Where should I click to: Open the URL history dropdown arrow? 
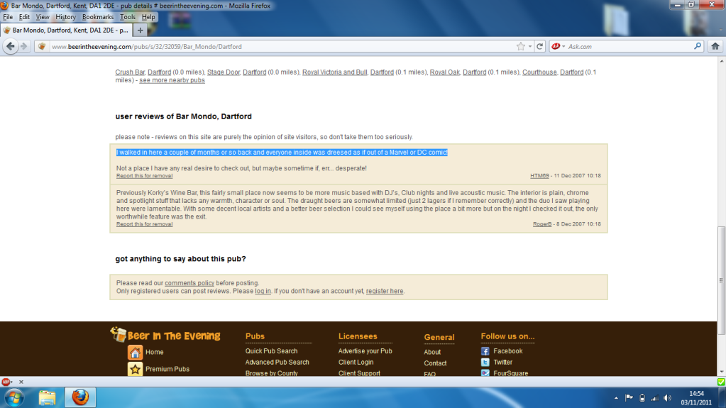pos(530,46)
